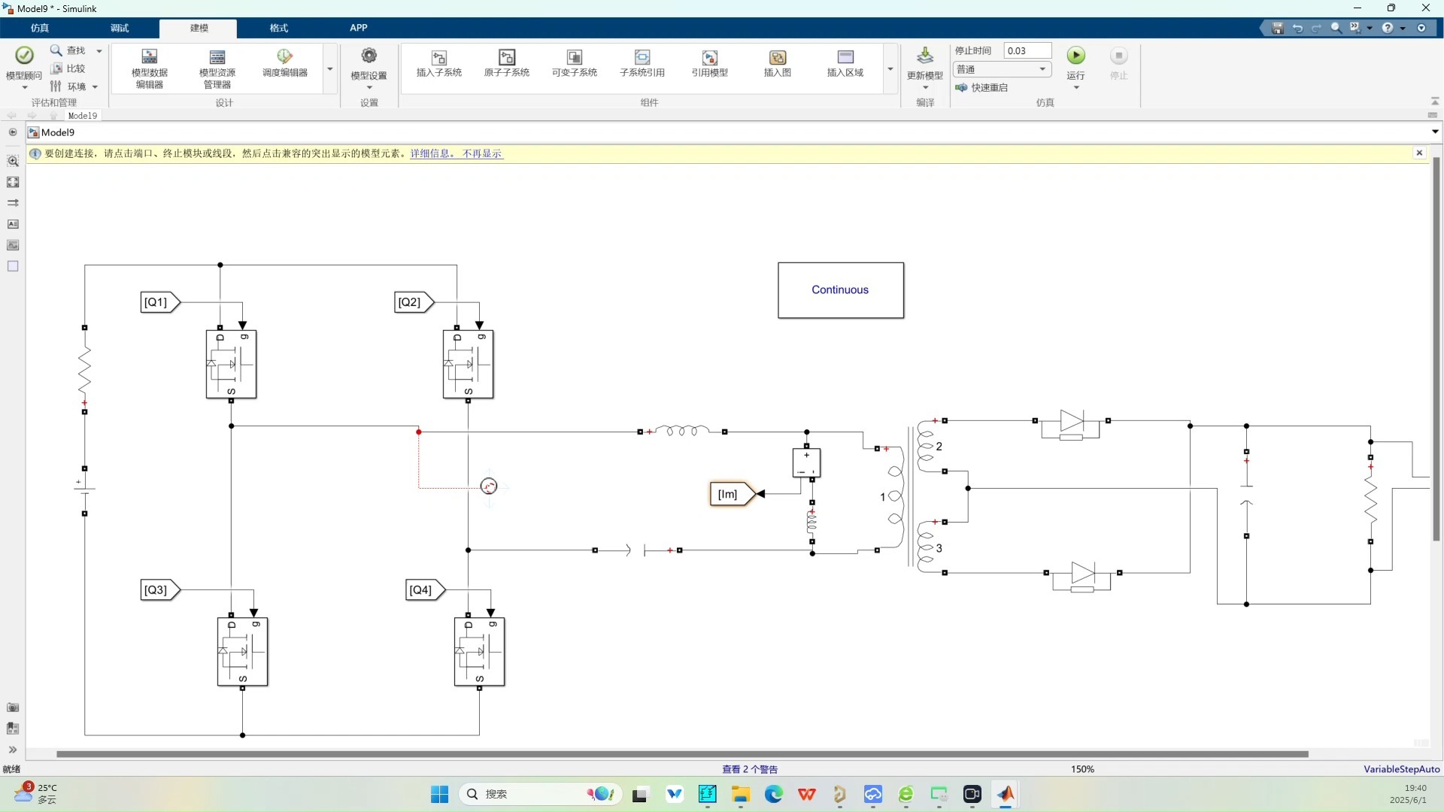
Task: Click the stop time input field
Action: coord(1027,50)
